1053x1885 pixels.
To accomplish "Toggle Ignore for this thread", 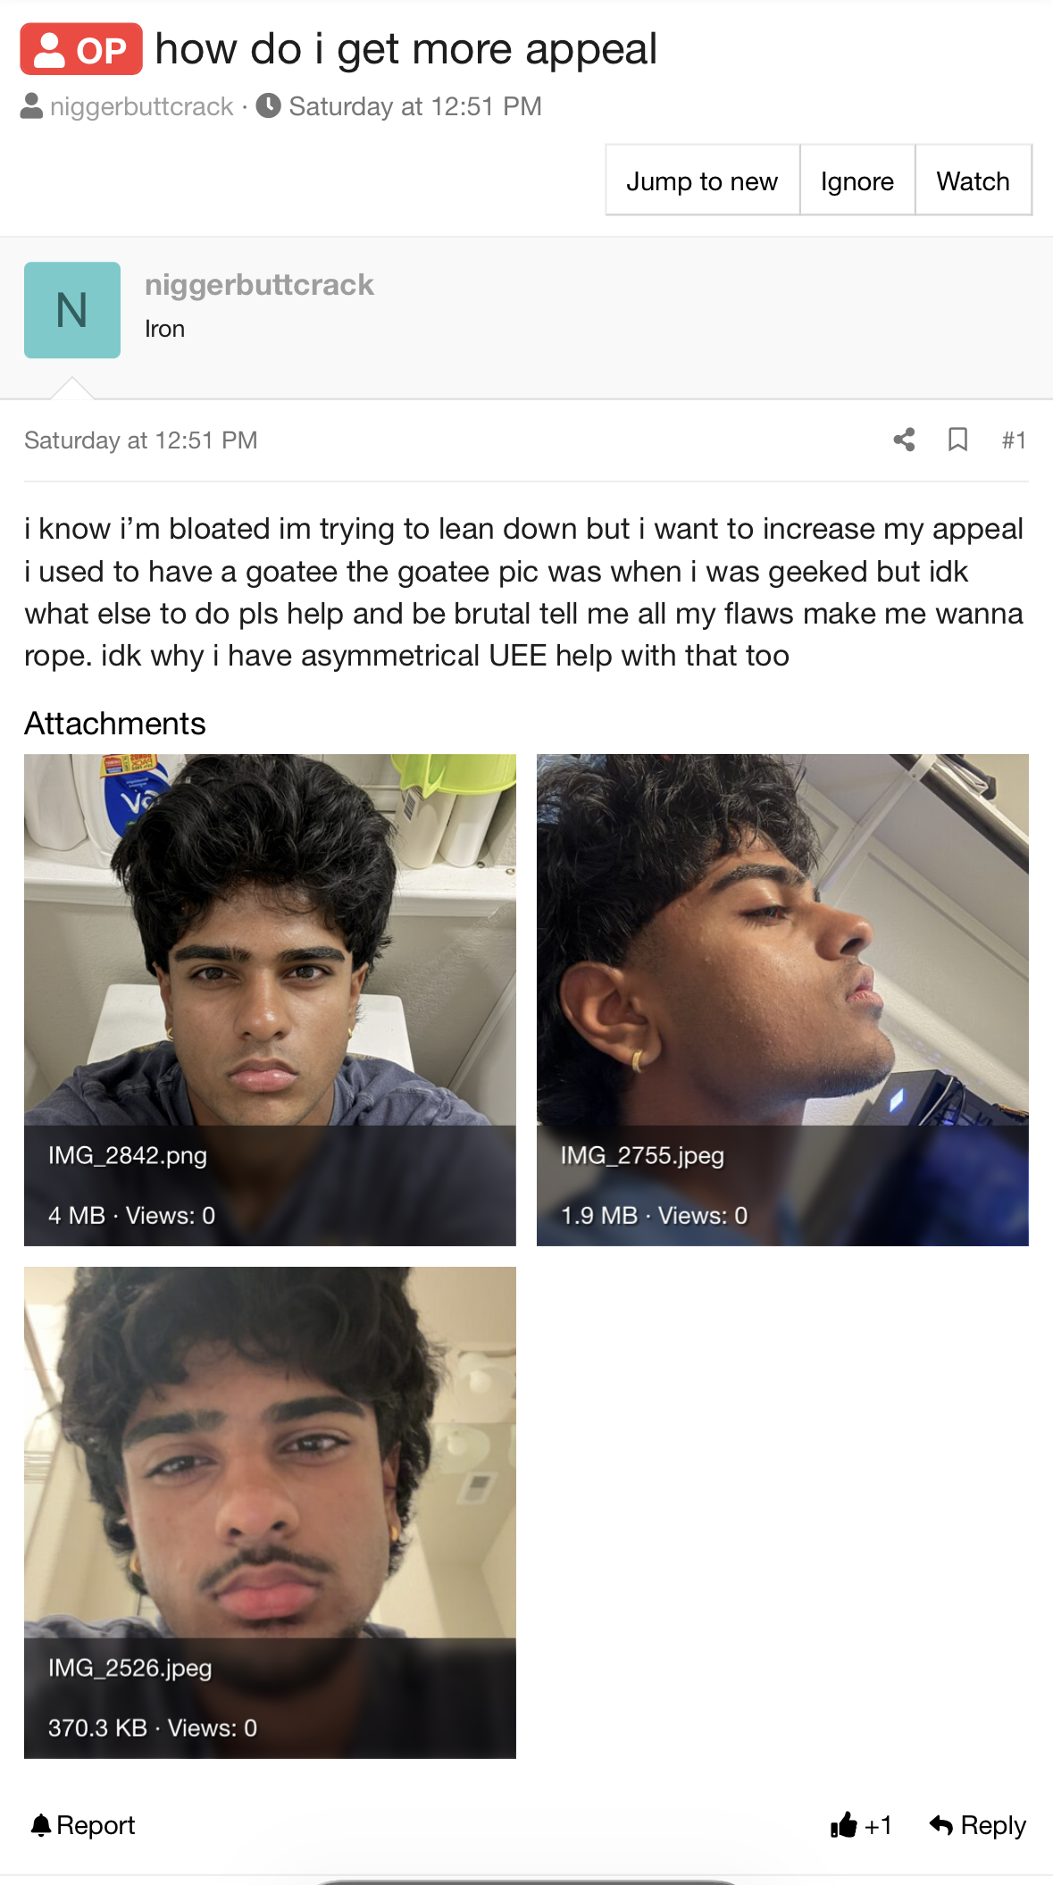I will click(x=857, y=180).
